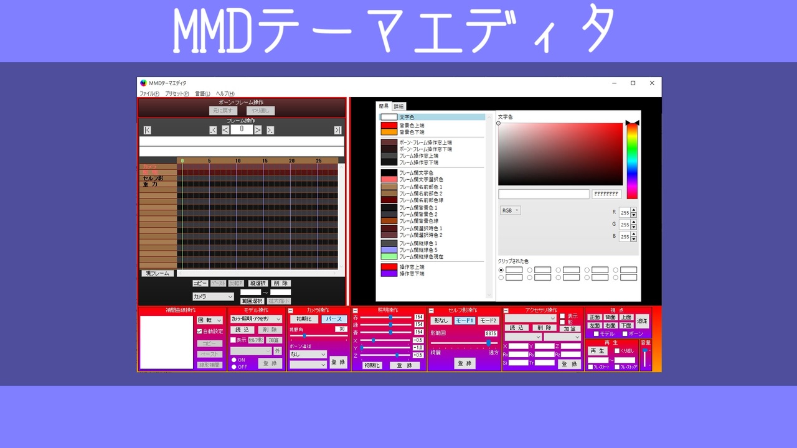Click the saturation-brightness color picker area
This screenshot has width=797, height=448.
pyautogui.click(x=560, y=154)
